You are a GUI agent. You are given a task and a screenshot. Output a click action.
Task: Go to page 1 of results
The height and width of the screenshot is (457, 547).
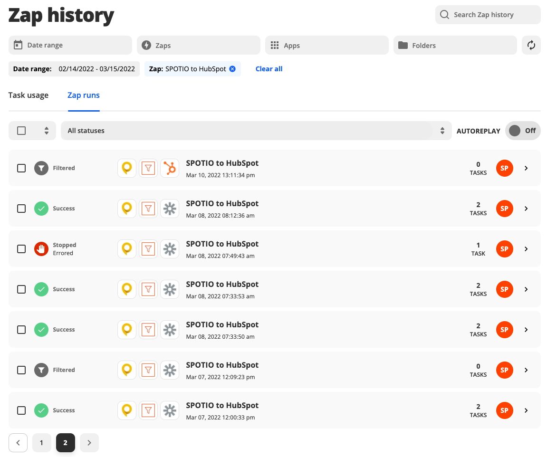click(41, 443)
